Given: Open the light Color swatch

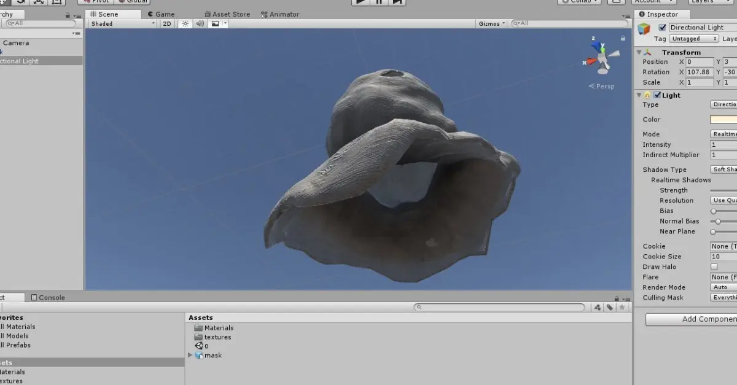Looking at the screenshot, I should tap(723, 120).
